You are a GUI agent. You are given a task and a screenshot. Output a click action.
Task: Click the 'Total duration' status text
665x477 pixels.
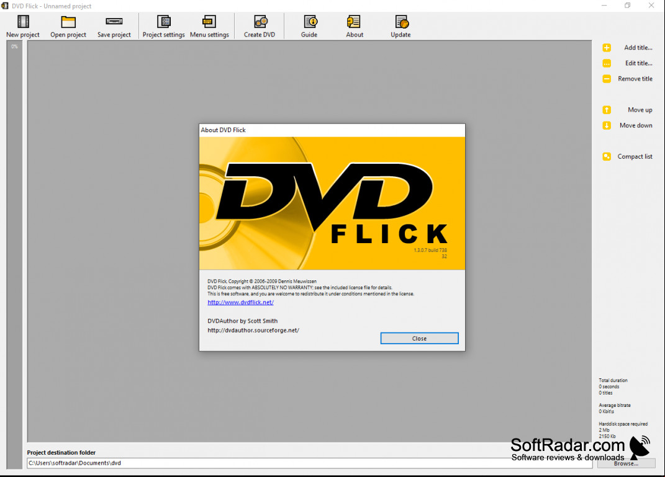point(613,380)
